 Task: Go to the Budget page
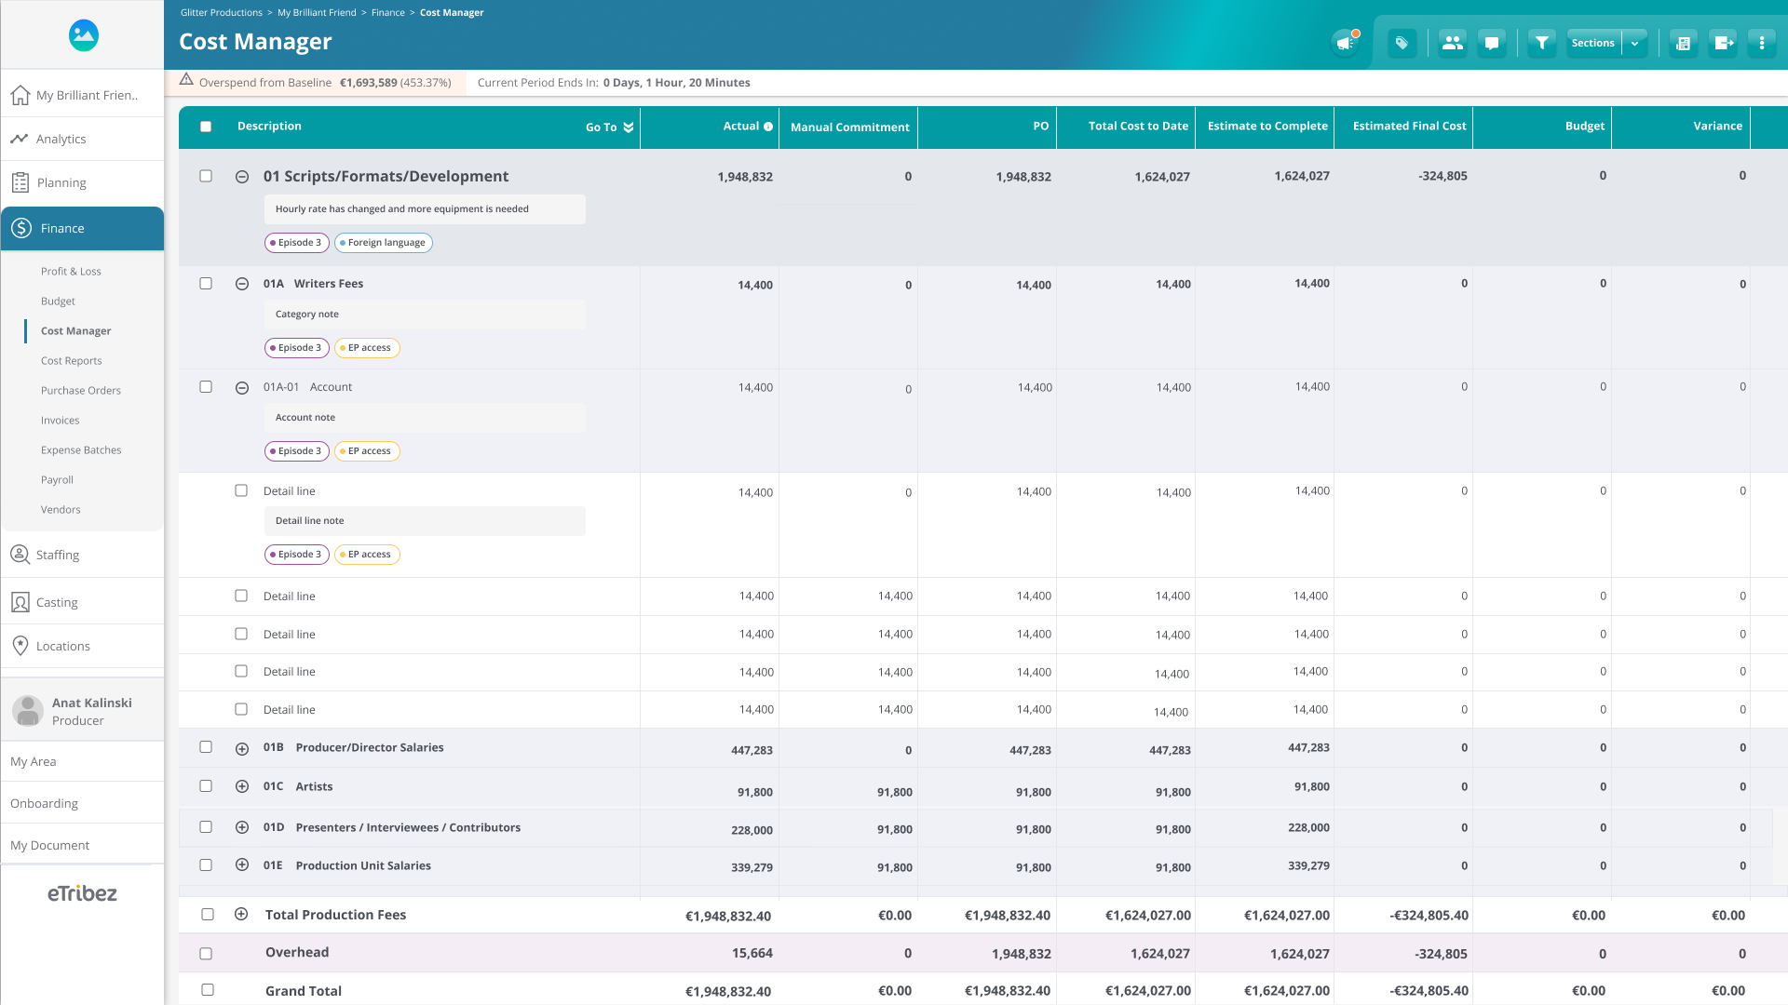pyautogui.click(x=58, y=301)
